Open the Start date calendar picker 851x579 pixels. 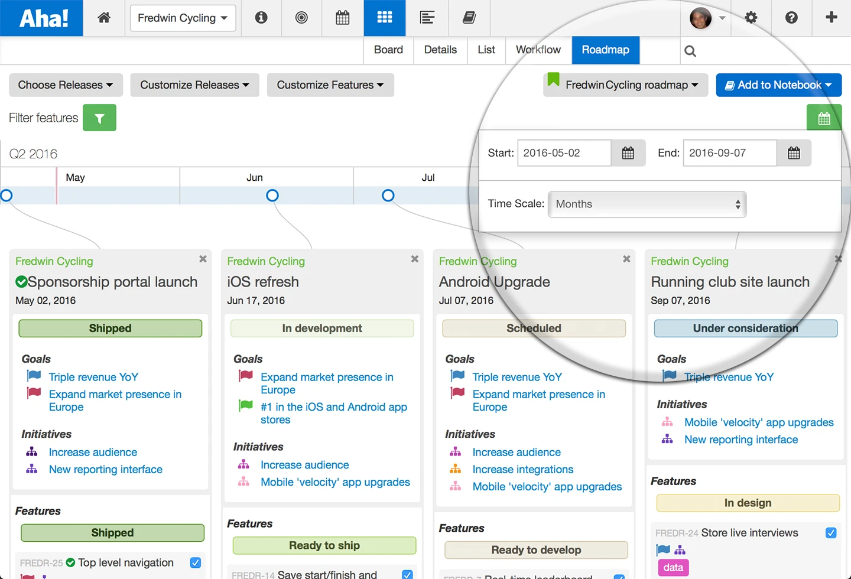click(628, 153)
